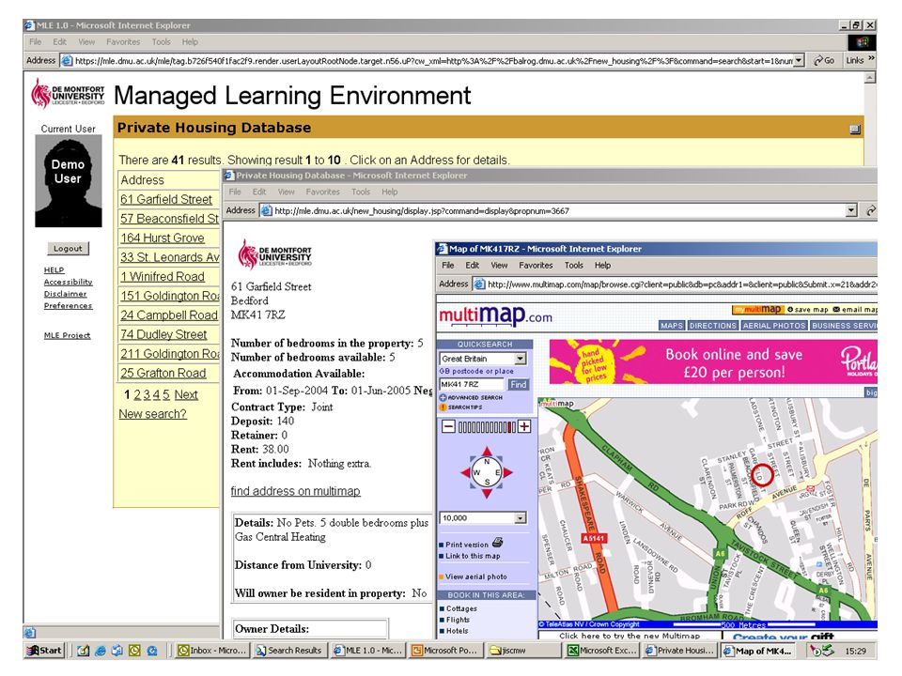902x676 pixels.
Task: Click the View aerial photo link
Action: pyautogui.click(x=475, y=576)
